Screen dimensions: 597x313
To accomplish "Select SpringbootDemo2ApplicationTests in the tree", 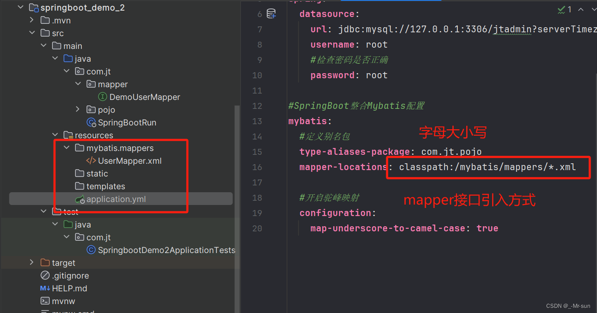I will [x=166, y=250].
